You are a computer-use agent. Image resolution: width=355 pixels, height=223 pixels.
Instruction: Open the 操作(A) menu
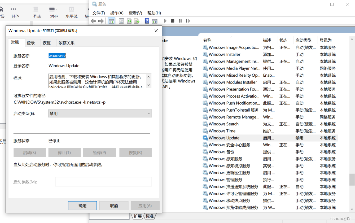[117, 13]
